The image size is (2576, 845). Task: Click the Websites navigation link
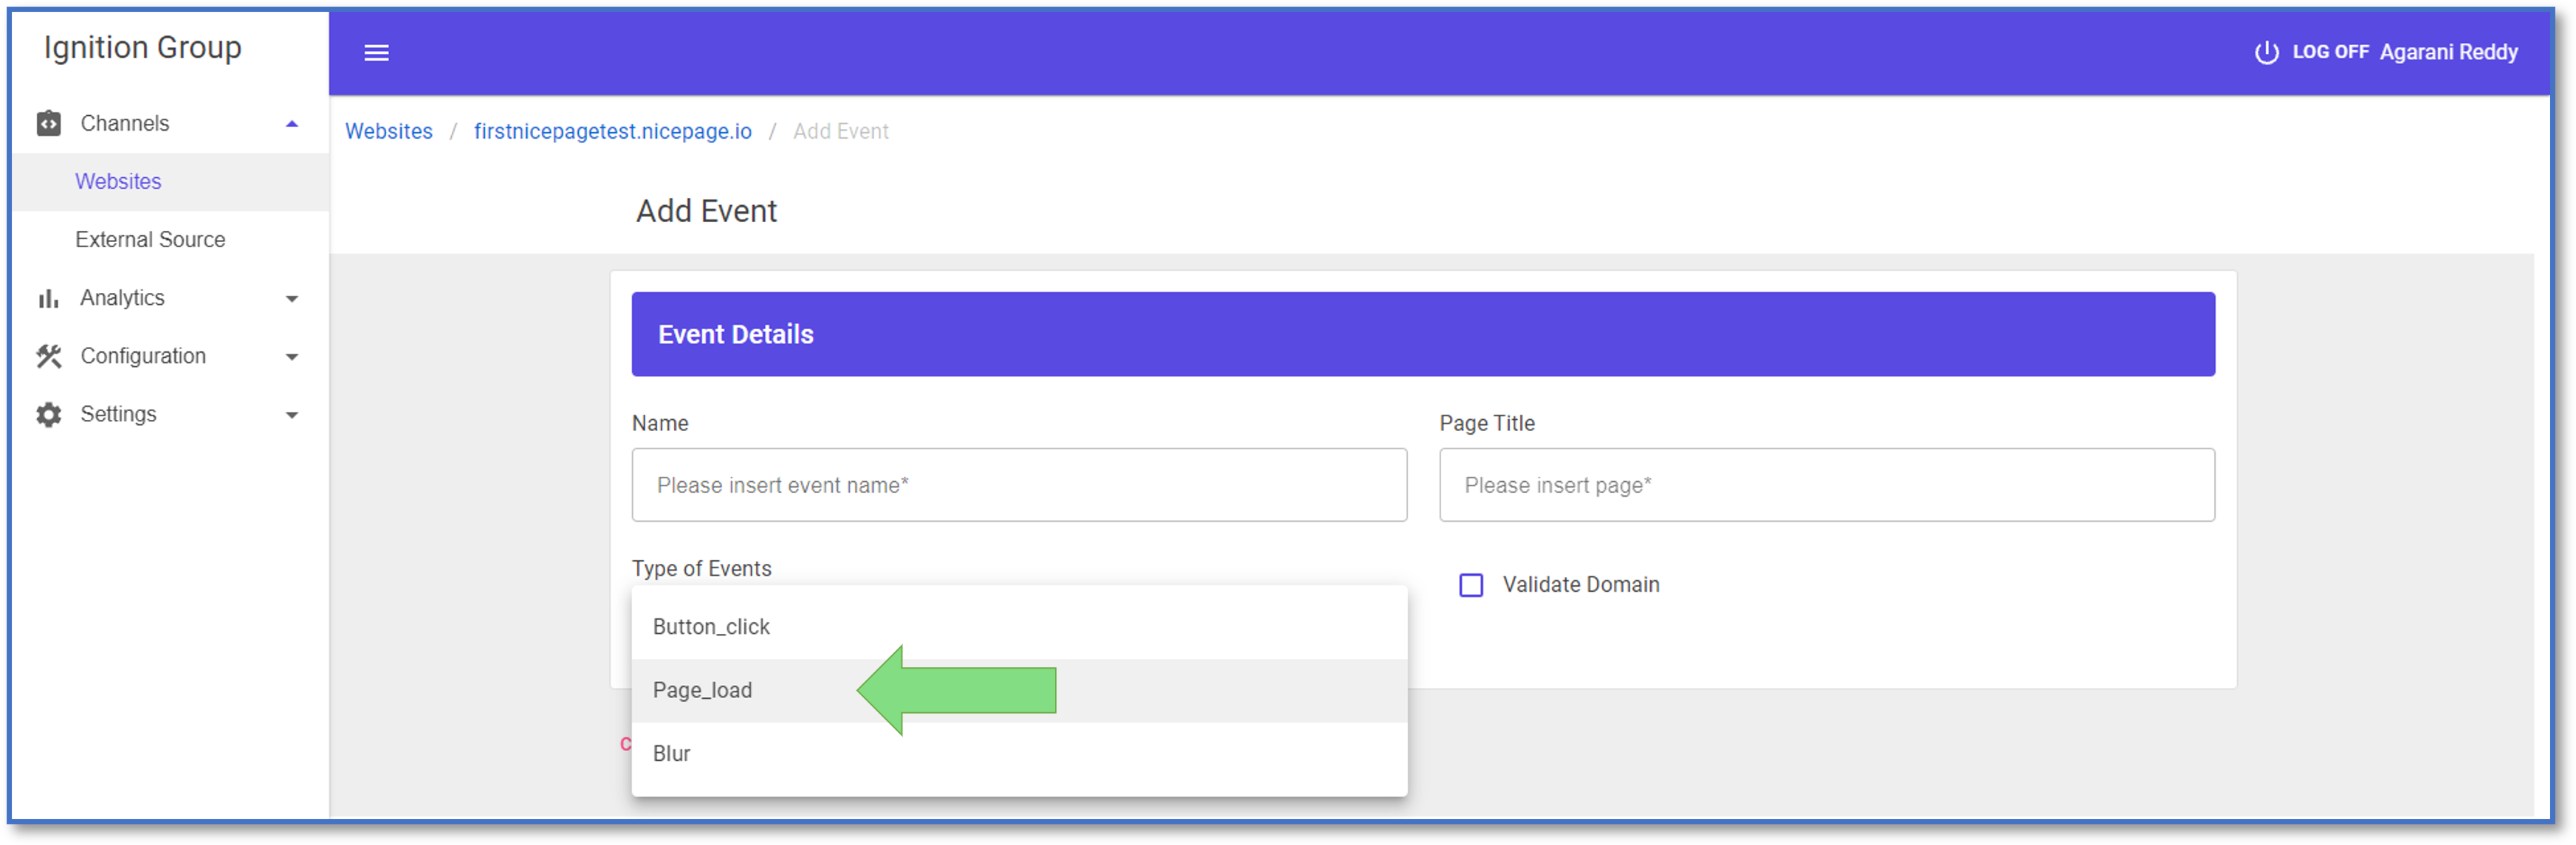point(115,181)
